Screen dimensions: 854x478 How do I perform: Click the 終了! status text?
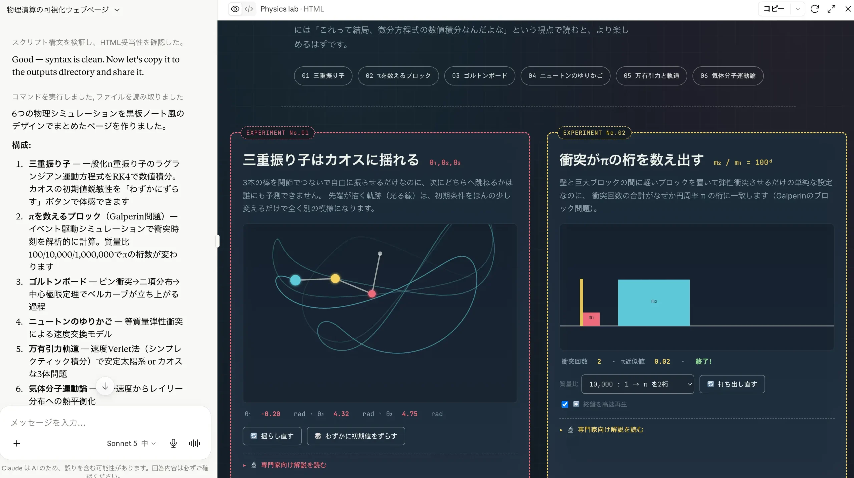(703, 361)
